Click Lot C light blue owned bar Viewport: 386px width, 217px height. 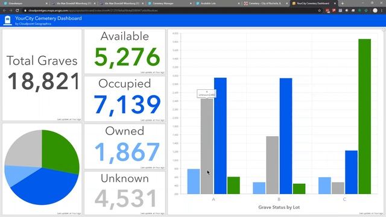click(324, 186)
